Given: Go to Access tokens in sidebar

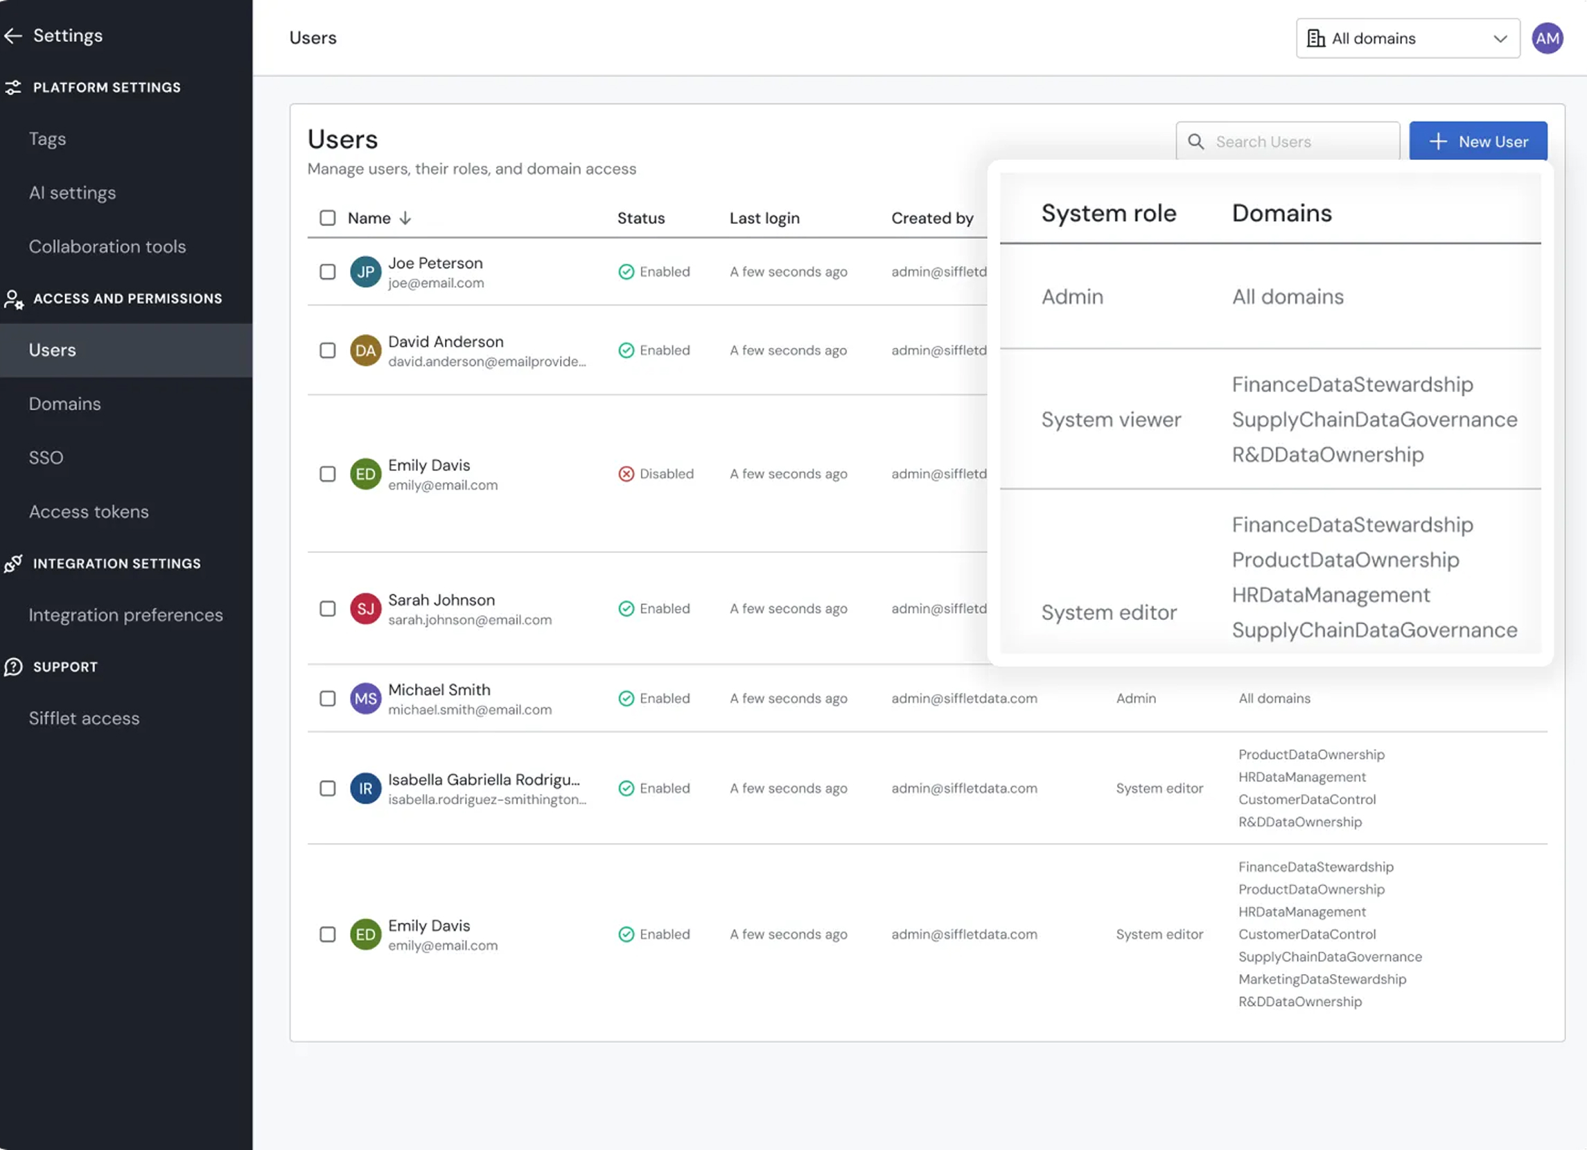Looking at the screenshot, I should (89, 512).
